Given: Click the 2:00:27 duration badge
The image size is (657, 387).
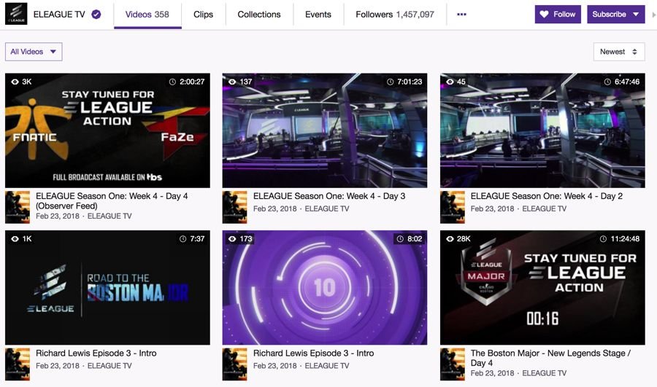Looking at the screenshot, I should [187, 82].
